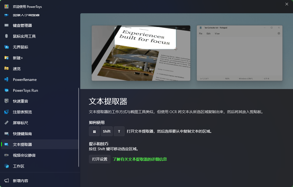Click the 打开设置 button
The height and width of the screenshot is (187, 293).
99,159
